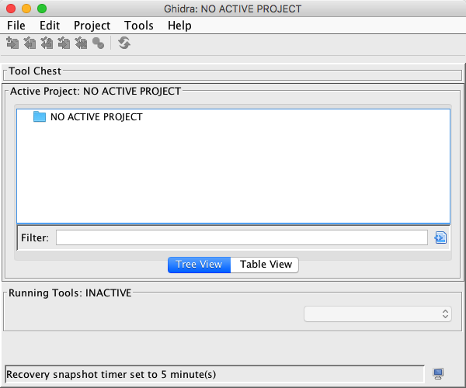Open the Edit menu

[x=50, y=25]
